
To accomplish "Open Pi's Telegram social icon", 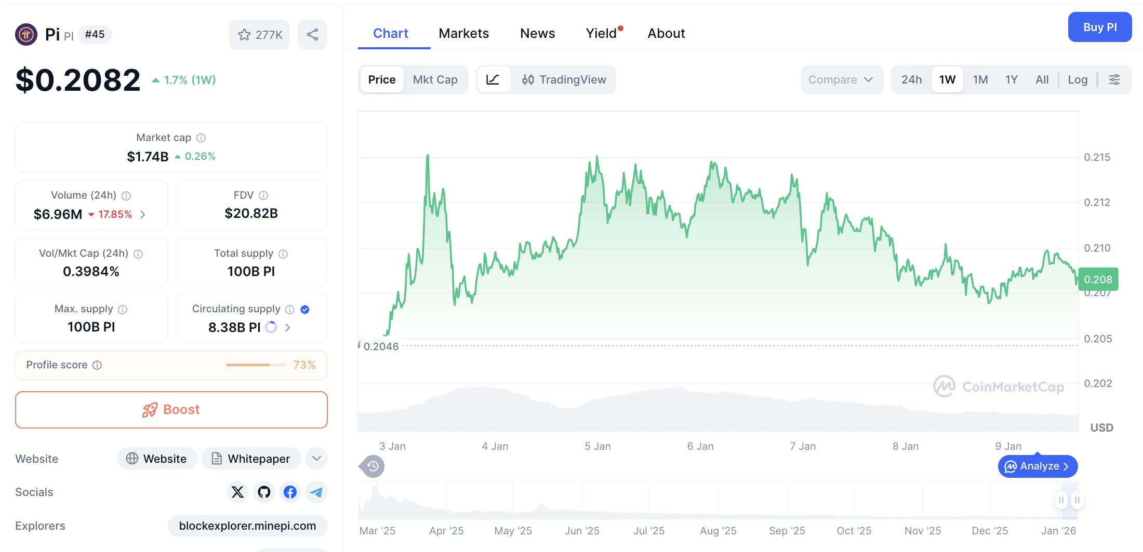I will (x=316, y=492).
